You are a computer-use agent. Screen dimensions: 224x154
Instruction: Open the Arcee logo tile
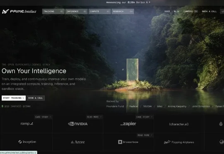pos(78,142)
